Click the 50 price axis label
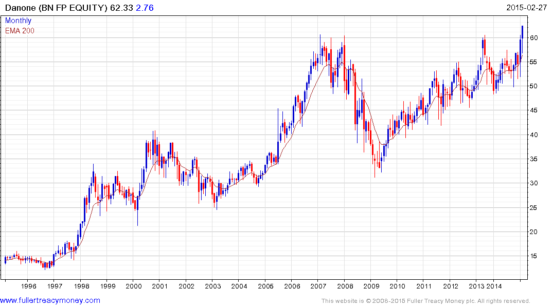 (534, 86)
